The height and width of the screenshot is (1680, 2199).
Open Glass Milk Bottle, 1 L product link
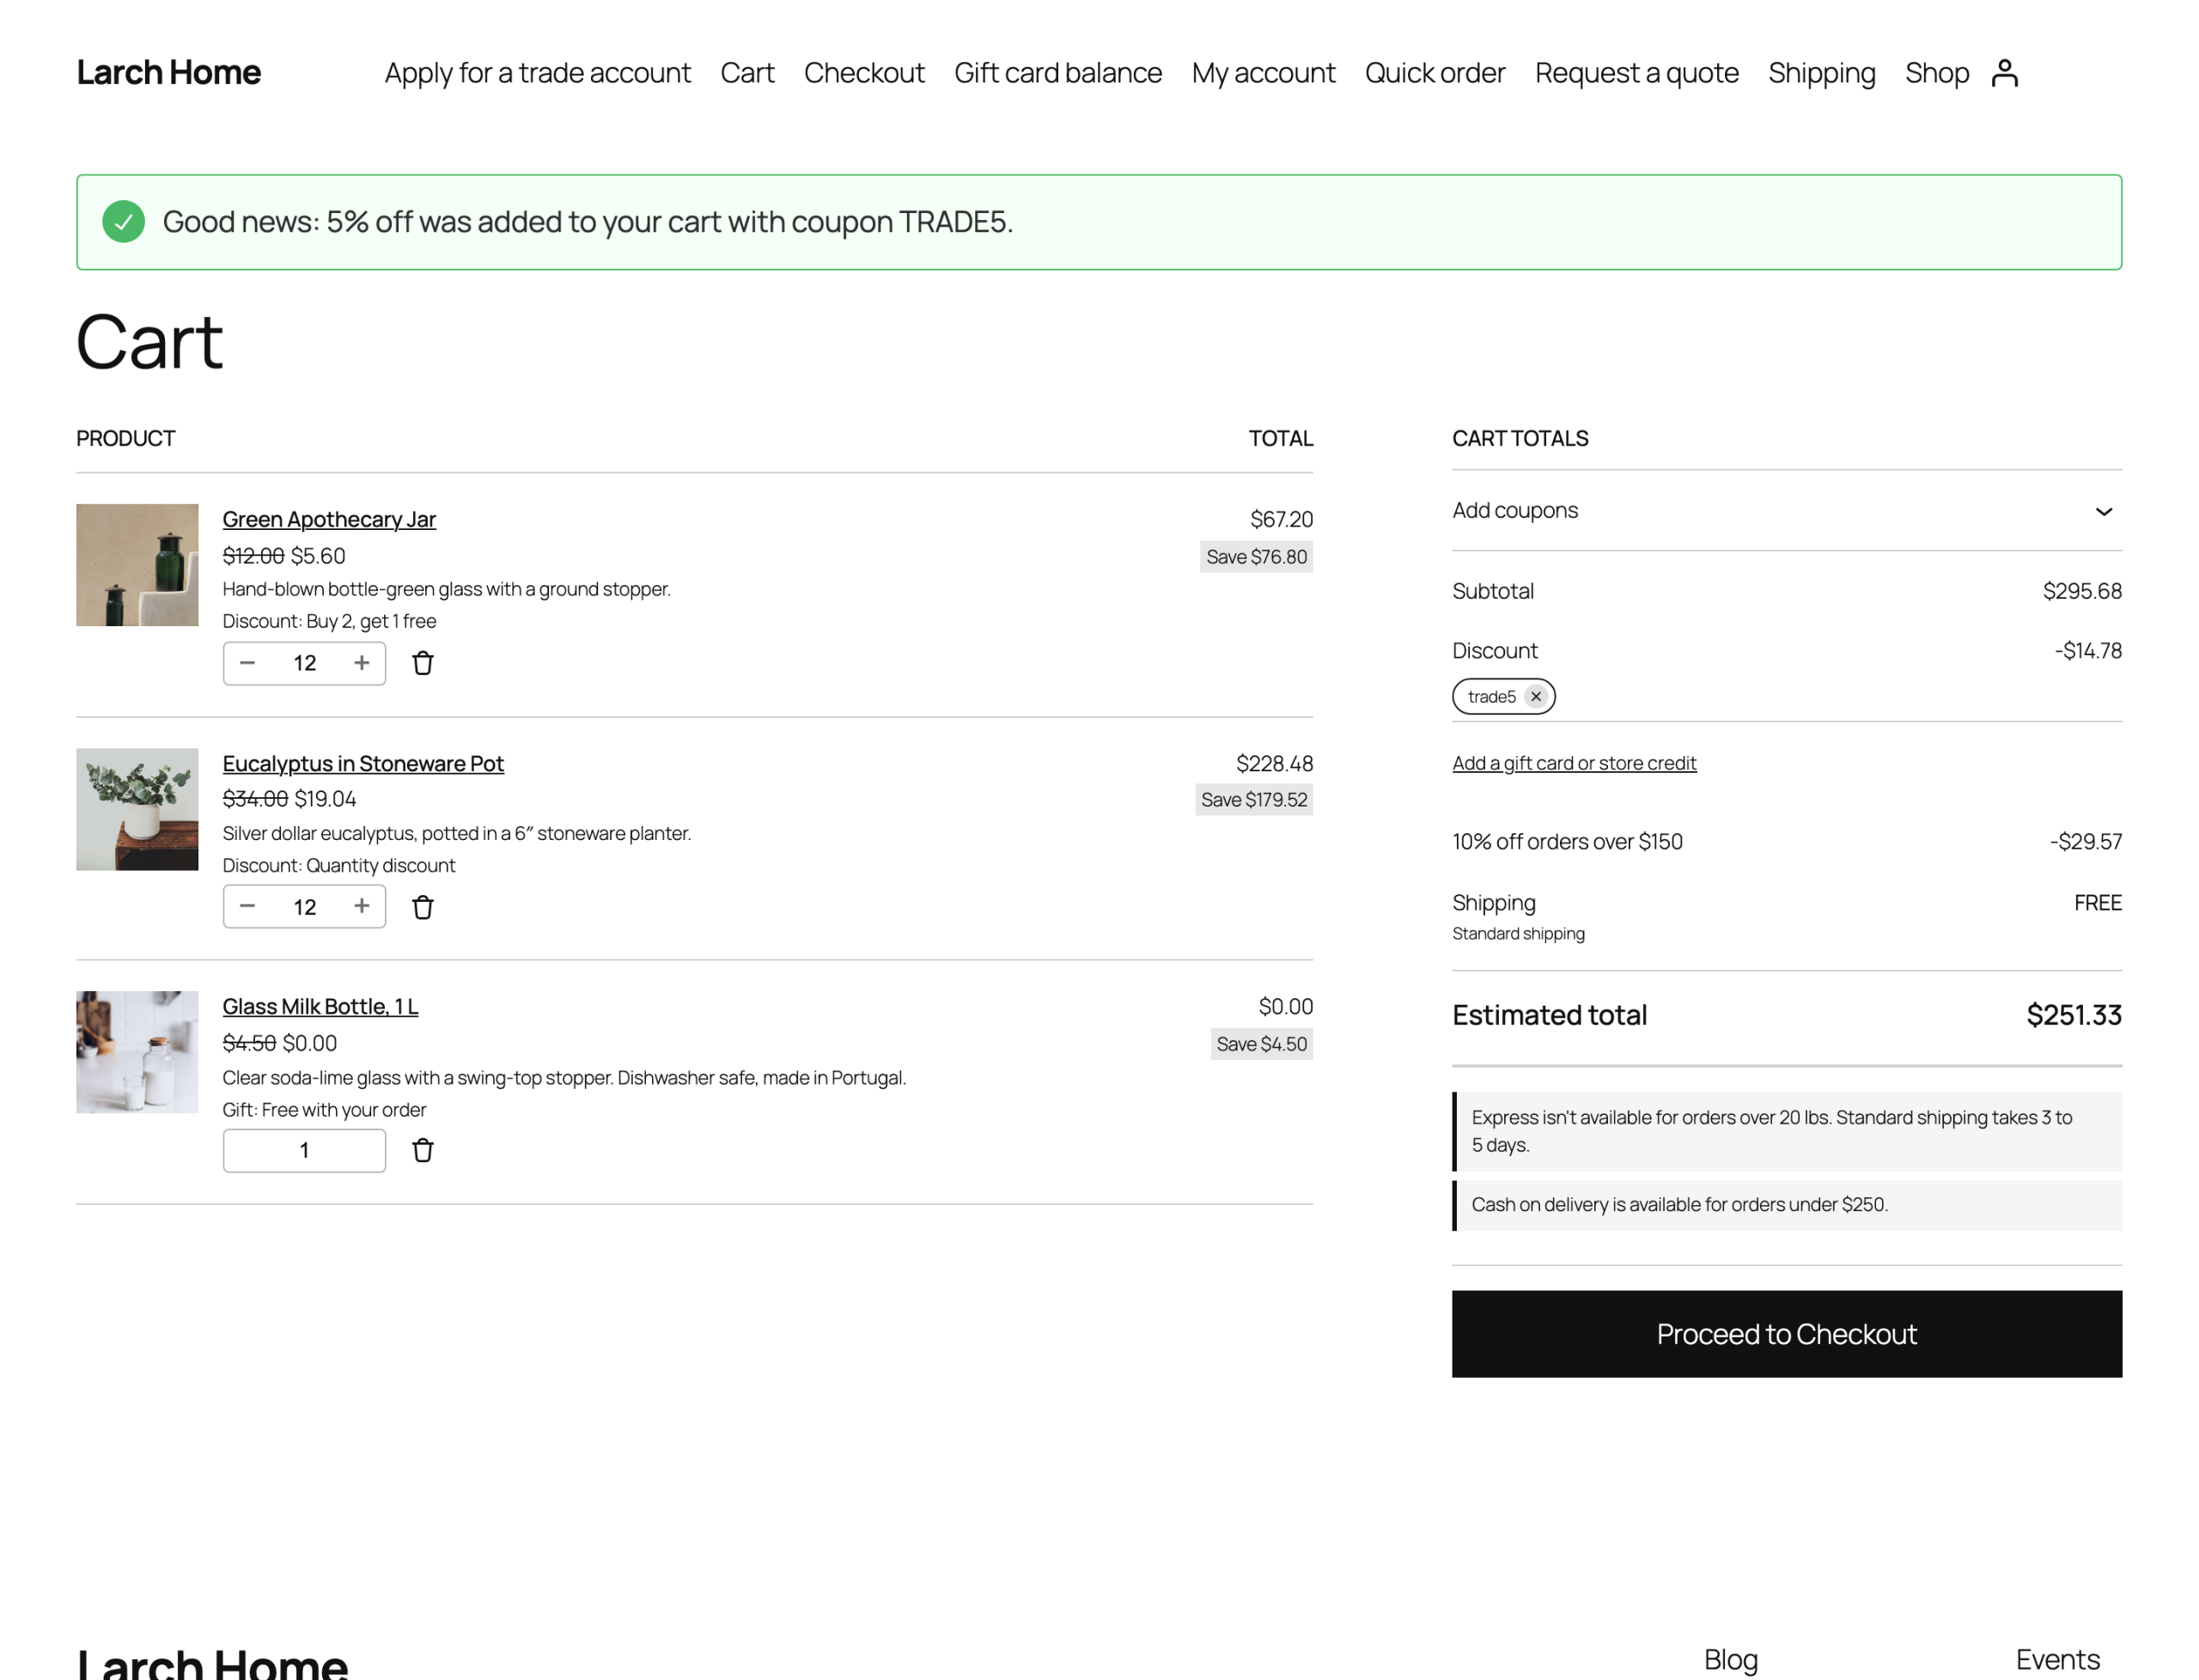(320, 1006)
